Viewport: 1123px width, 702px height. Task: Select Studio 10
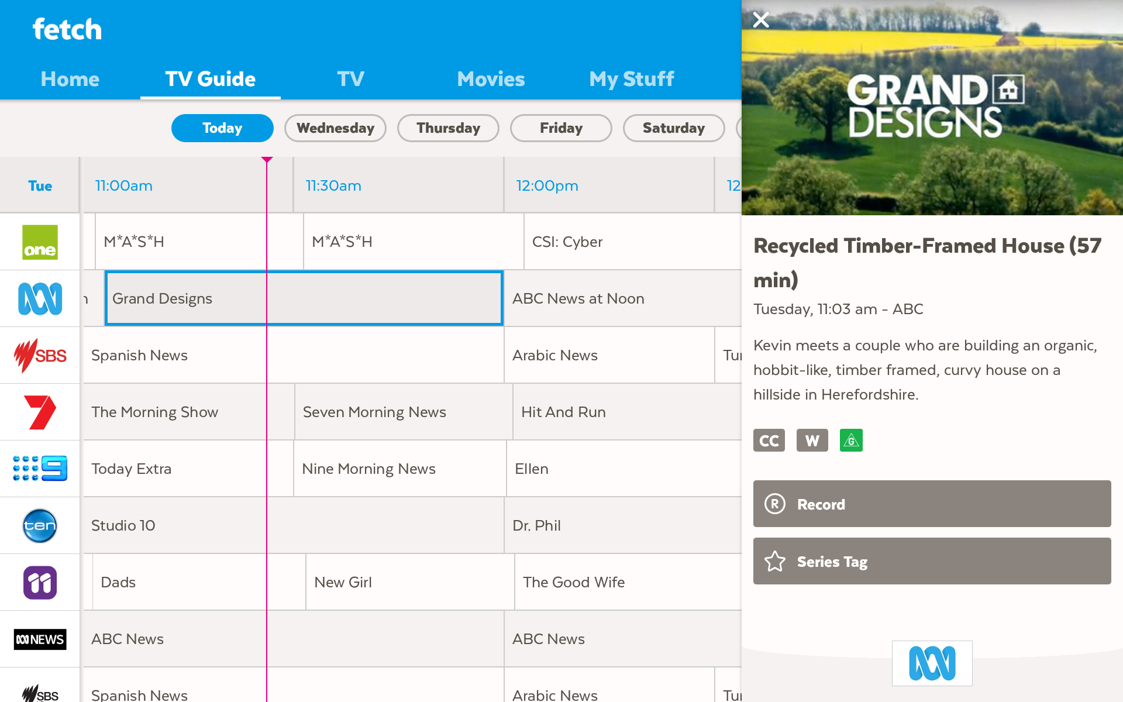pyautogui.click(x=294, y=525)
